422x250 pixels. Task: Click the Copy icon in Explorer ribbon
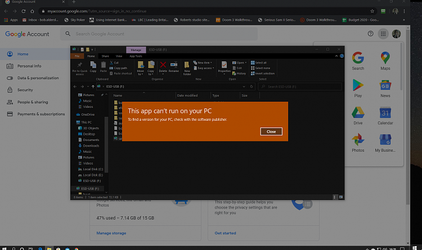(93, 67)
